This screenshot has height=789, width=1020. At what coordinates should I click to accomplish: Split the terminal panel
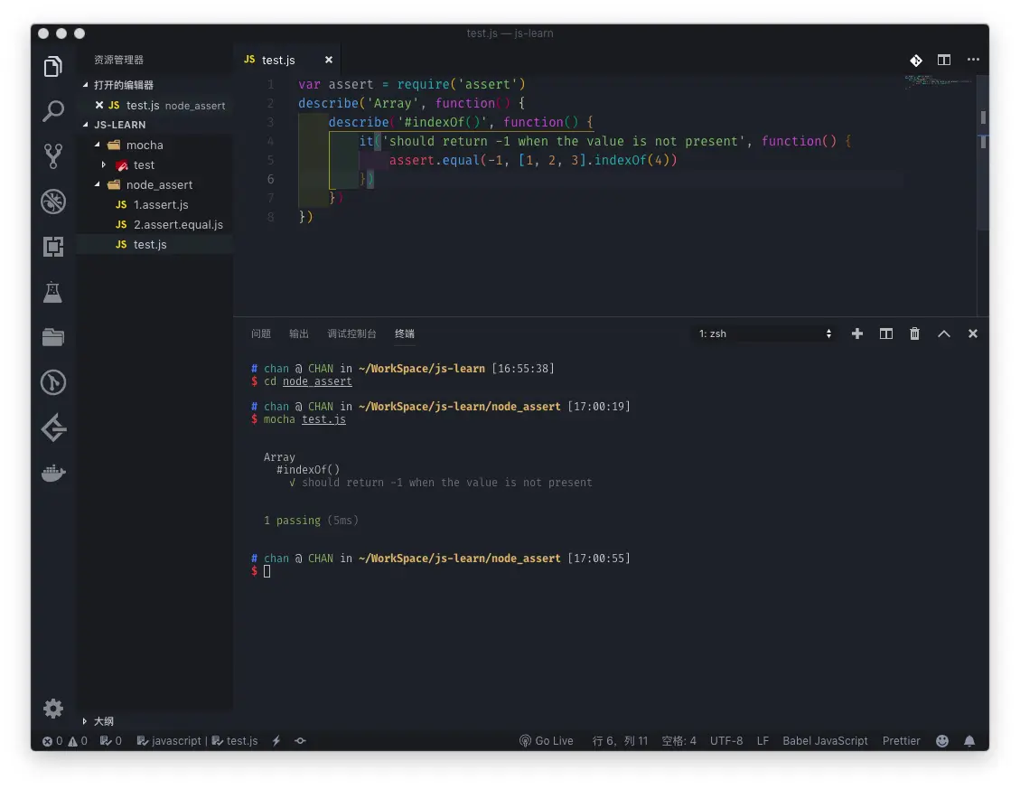(x=886, y=333)
